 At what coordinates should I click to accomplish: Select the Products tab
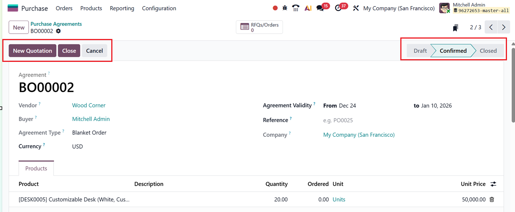pos(36,168)
